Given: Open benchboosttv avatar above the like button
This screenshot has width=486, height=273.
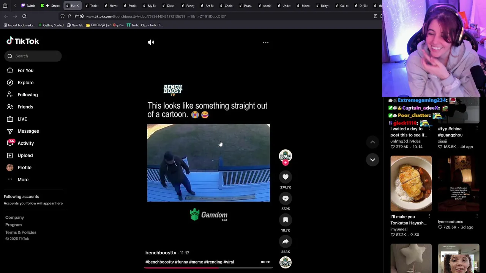Looking at the screenshot, I should click(x=286, y=156).
